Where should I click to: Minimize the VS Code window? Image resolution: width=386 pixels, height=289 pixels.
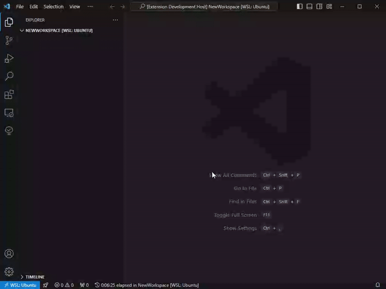342,7
